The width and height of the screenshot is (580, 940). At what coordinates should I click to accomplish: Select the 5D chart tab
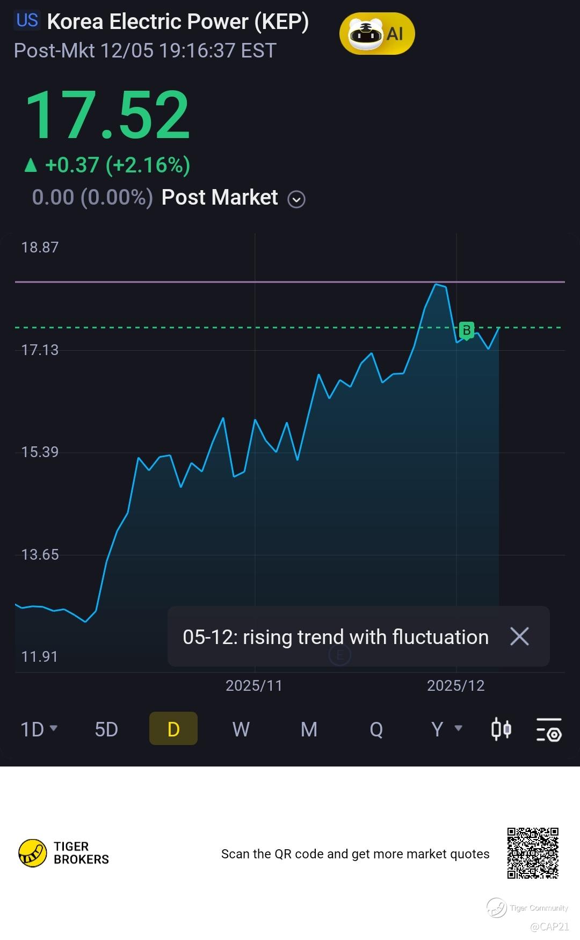point(106,729)
